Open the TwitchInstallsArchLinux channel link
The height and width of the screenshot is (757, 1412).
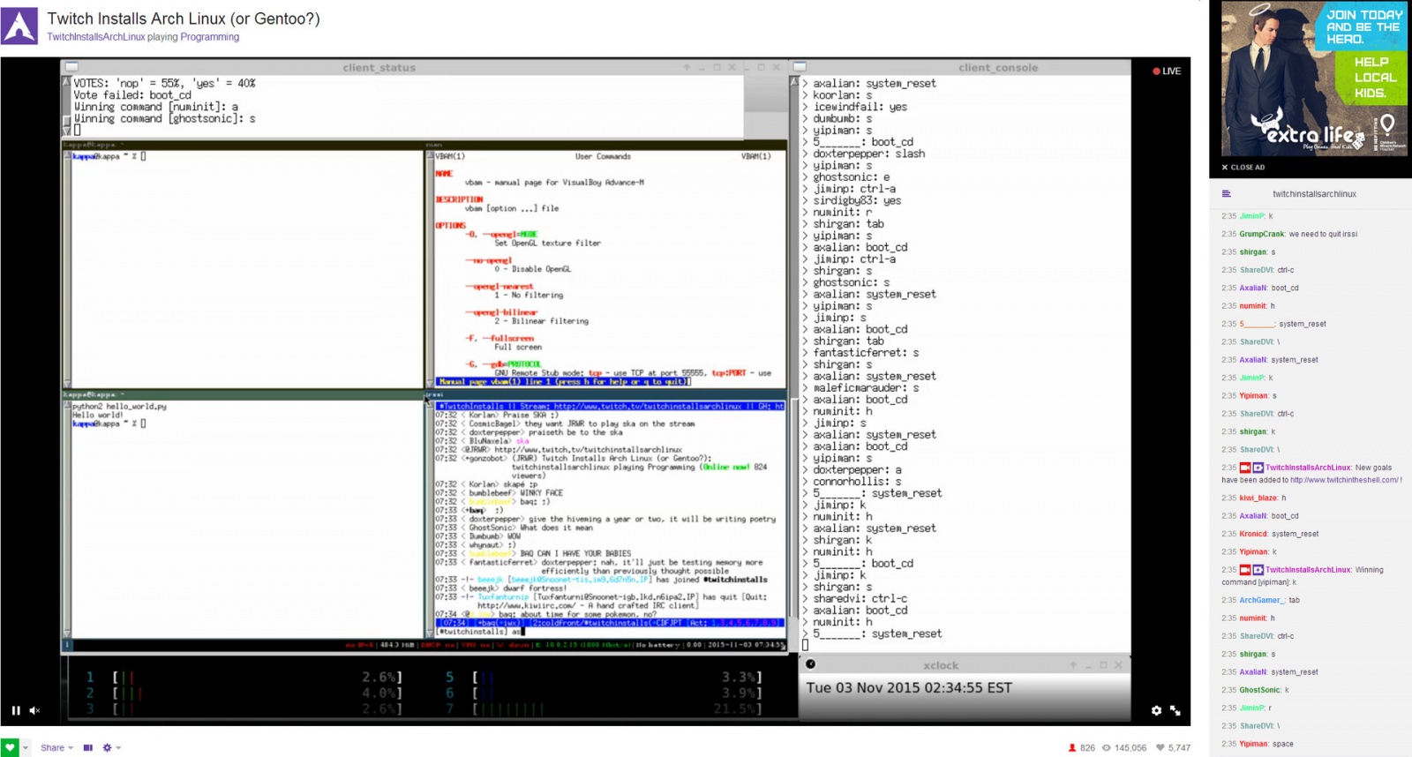click(96, 37)
